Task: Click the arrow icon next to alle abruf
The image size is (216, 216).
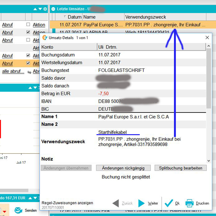Action: tap(29, 72)
